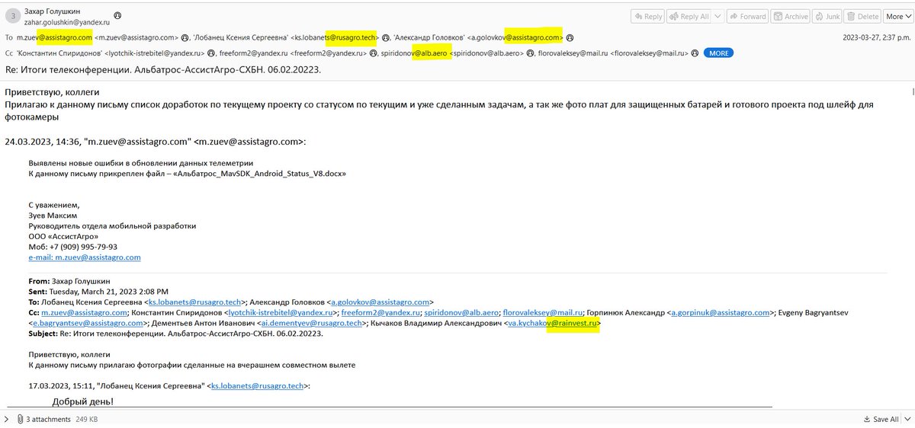Click 'Sent: Tuesday, March 21, 2023 2:08 PM'
This screenshot has height=428, width=915.
[x=98, y=292]
